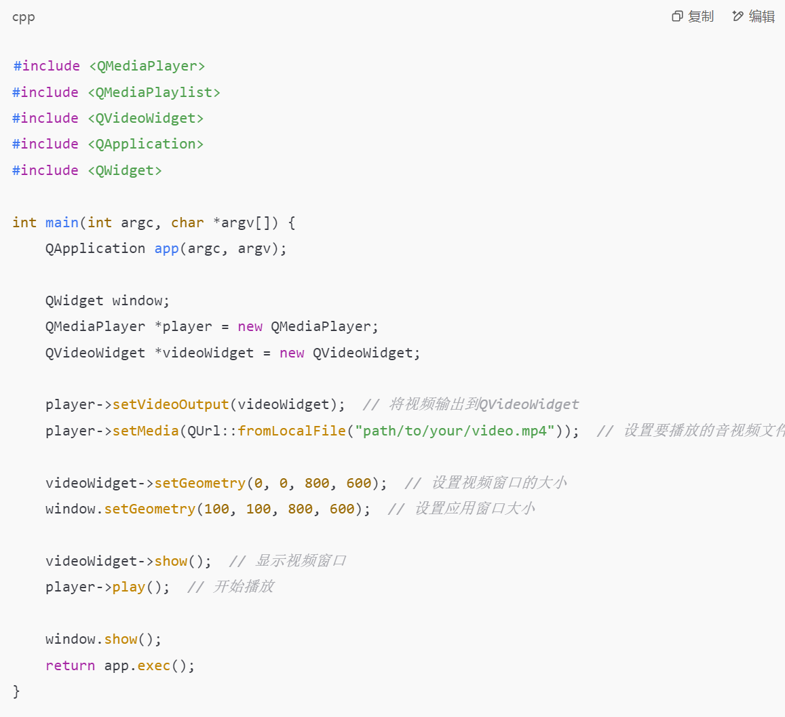
Task: Click the copy icon beside 复制
Action: pos(676,16)
